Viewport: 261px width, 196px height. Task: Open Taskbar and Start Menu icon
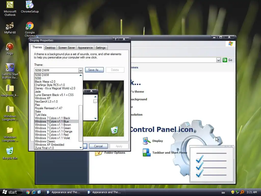[165, 153]
